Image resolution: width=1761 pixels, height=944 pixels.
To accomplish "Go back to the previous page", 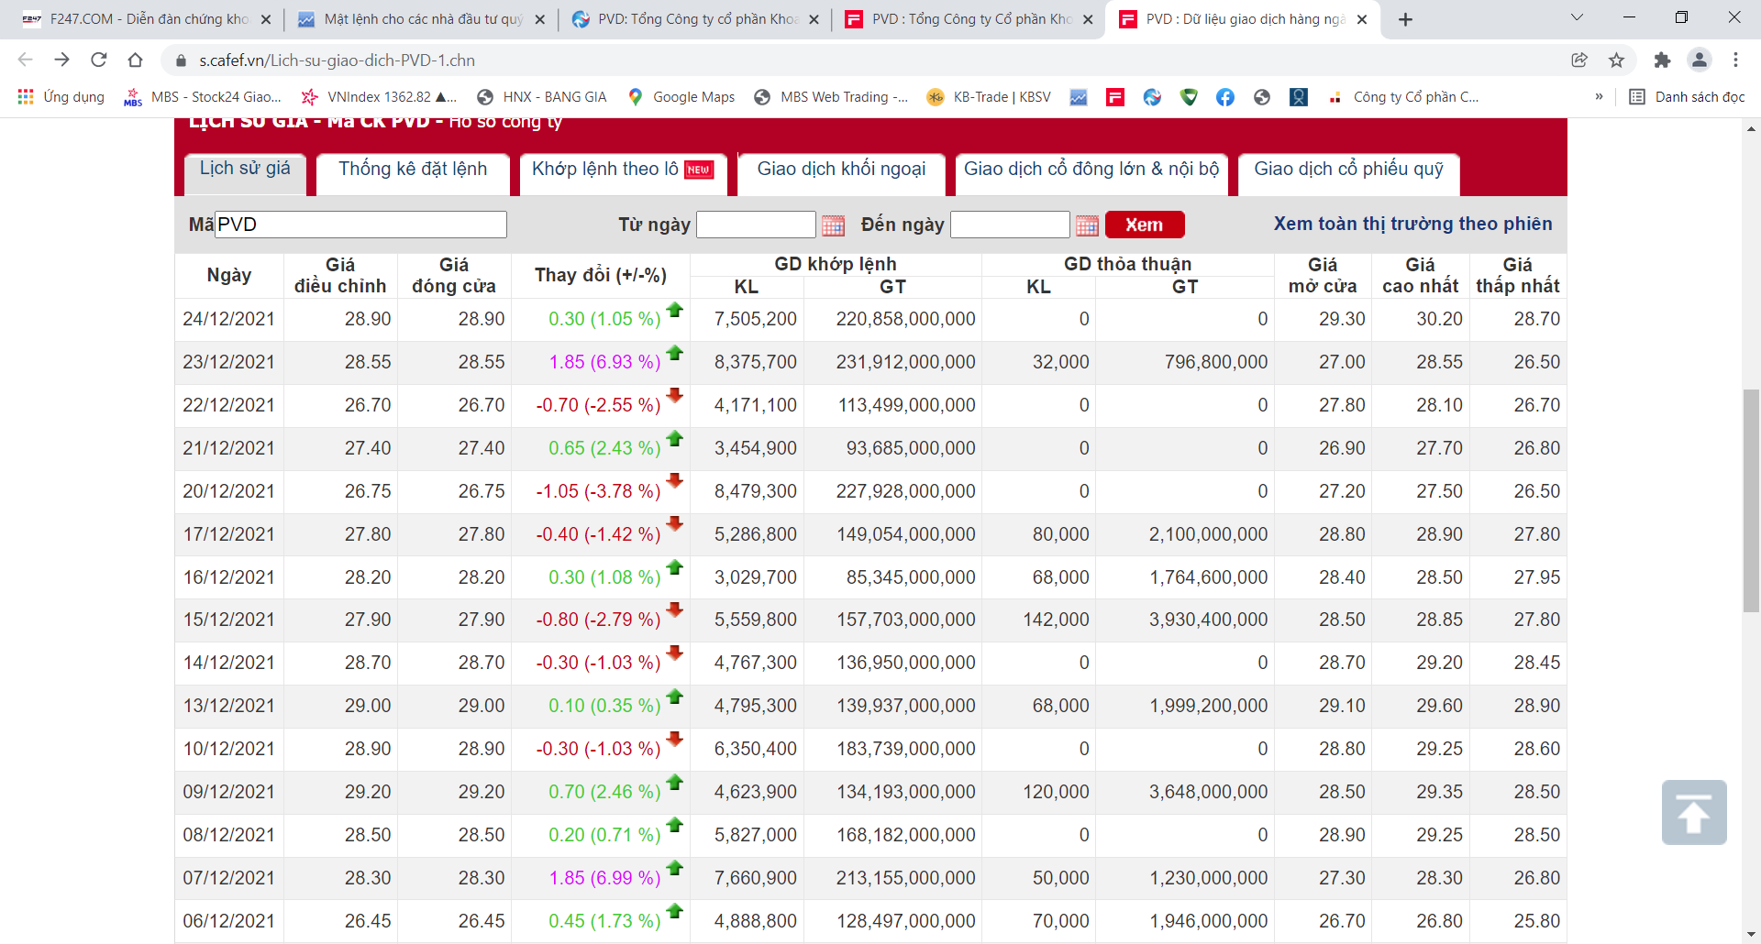I will [x=25, y=60].
